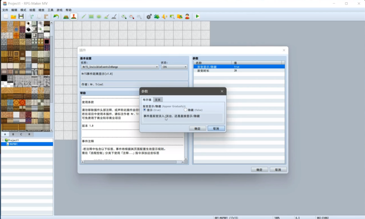Click 确定 in the 插件 dialog
The height and width of the screenshot is (219, 365).
pyautogui.click(x=259, y=170)
